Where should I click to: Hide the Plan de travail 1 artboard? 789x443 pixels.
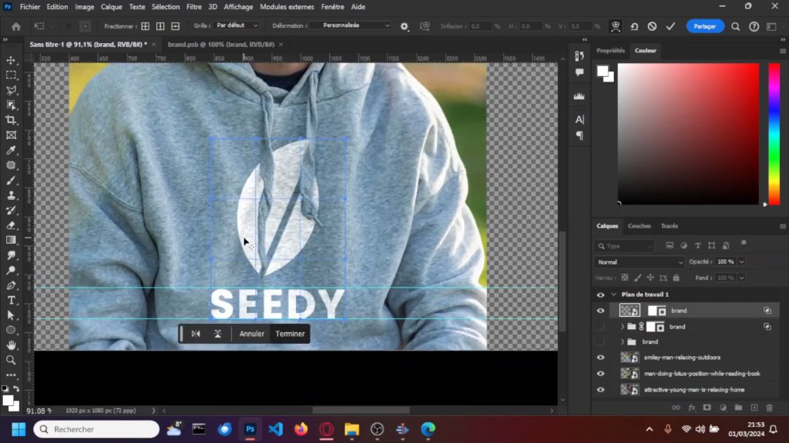[600, 295]
